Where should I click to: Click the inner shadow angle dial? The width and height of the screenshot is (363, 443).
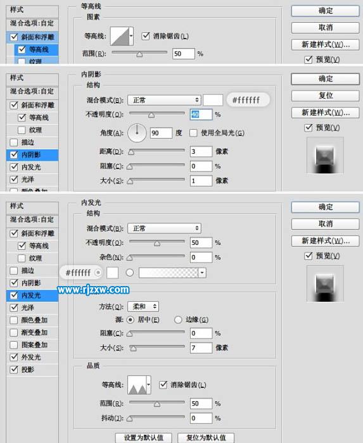pyautogui.click(x=137, y=133)
